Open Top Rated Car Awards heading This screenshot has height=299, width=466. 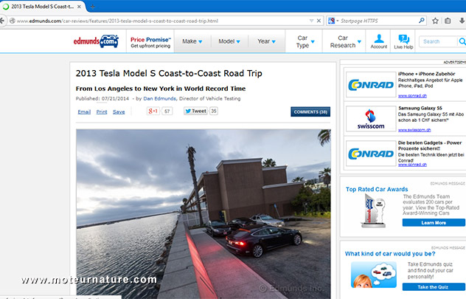click(377, 189)
